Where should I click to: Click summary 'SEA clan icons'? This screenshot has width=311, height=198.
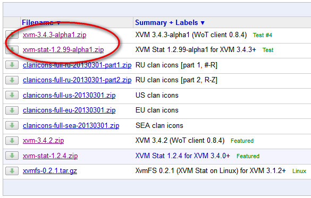click(159, 125)
